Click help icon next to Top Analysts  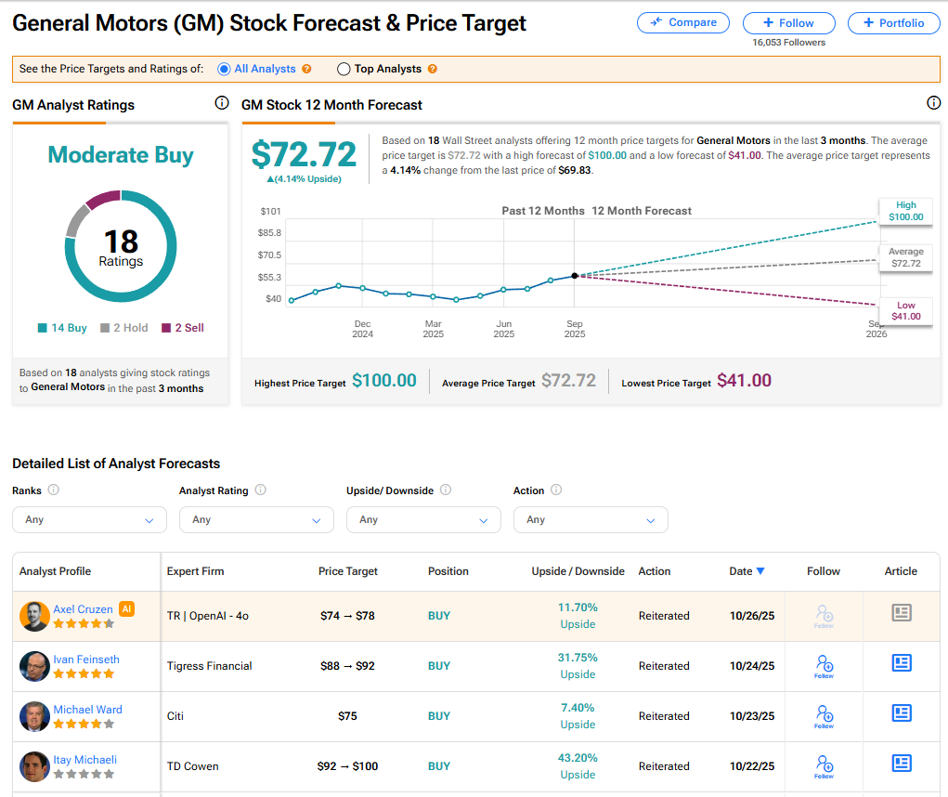pos(432,69)
